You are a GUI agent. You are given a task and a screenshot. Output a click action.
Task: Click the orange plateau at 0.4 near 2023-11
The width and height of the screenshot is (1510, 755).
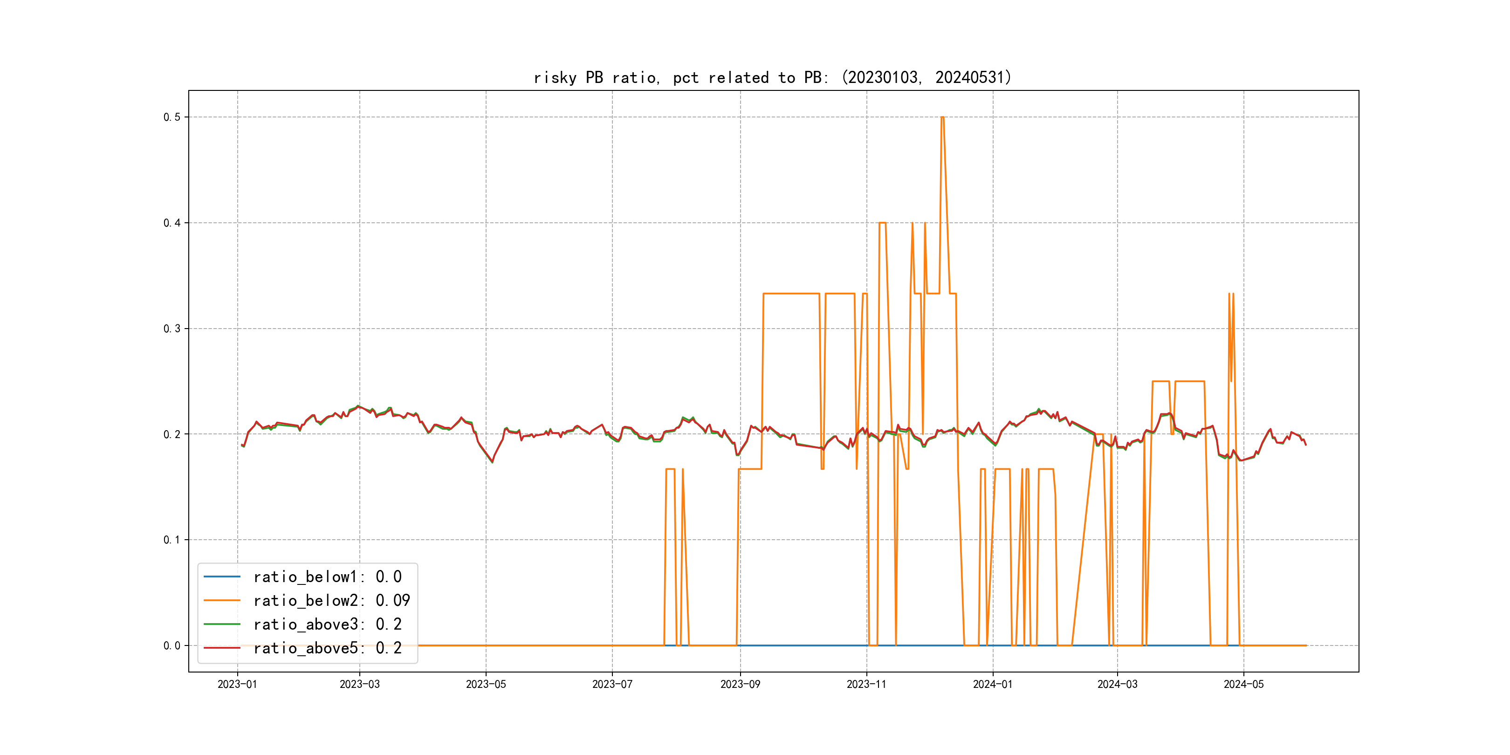click(x=882, y=223)
